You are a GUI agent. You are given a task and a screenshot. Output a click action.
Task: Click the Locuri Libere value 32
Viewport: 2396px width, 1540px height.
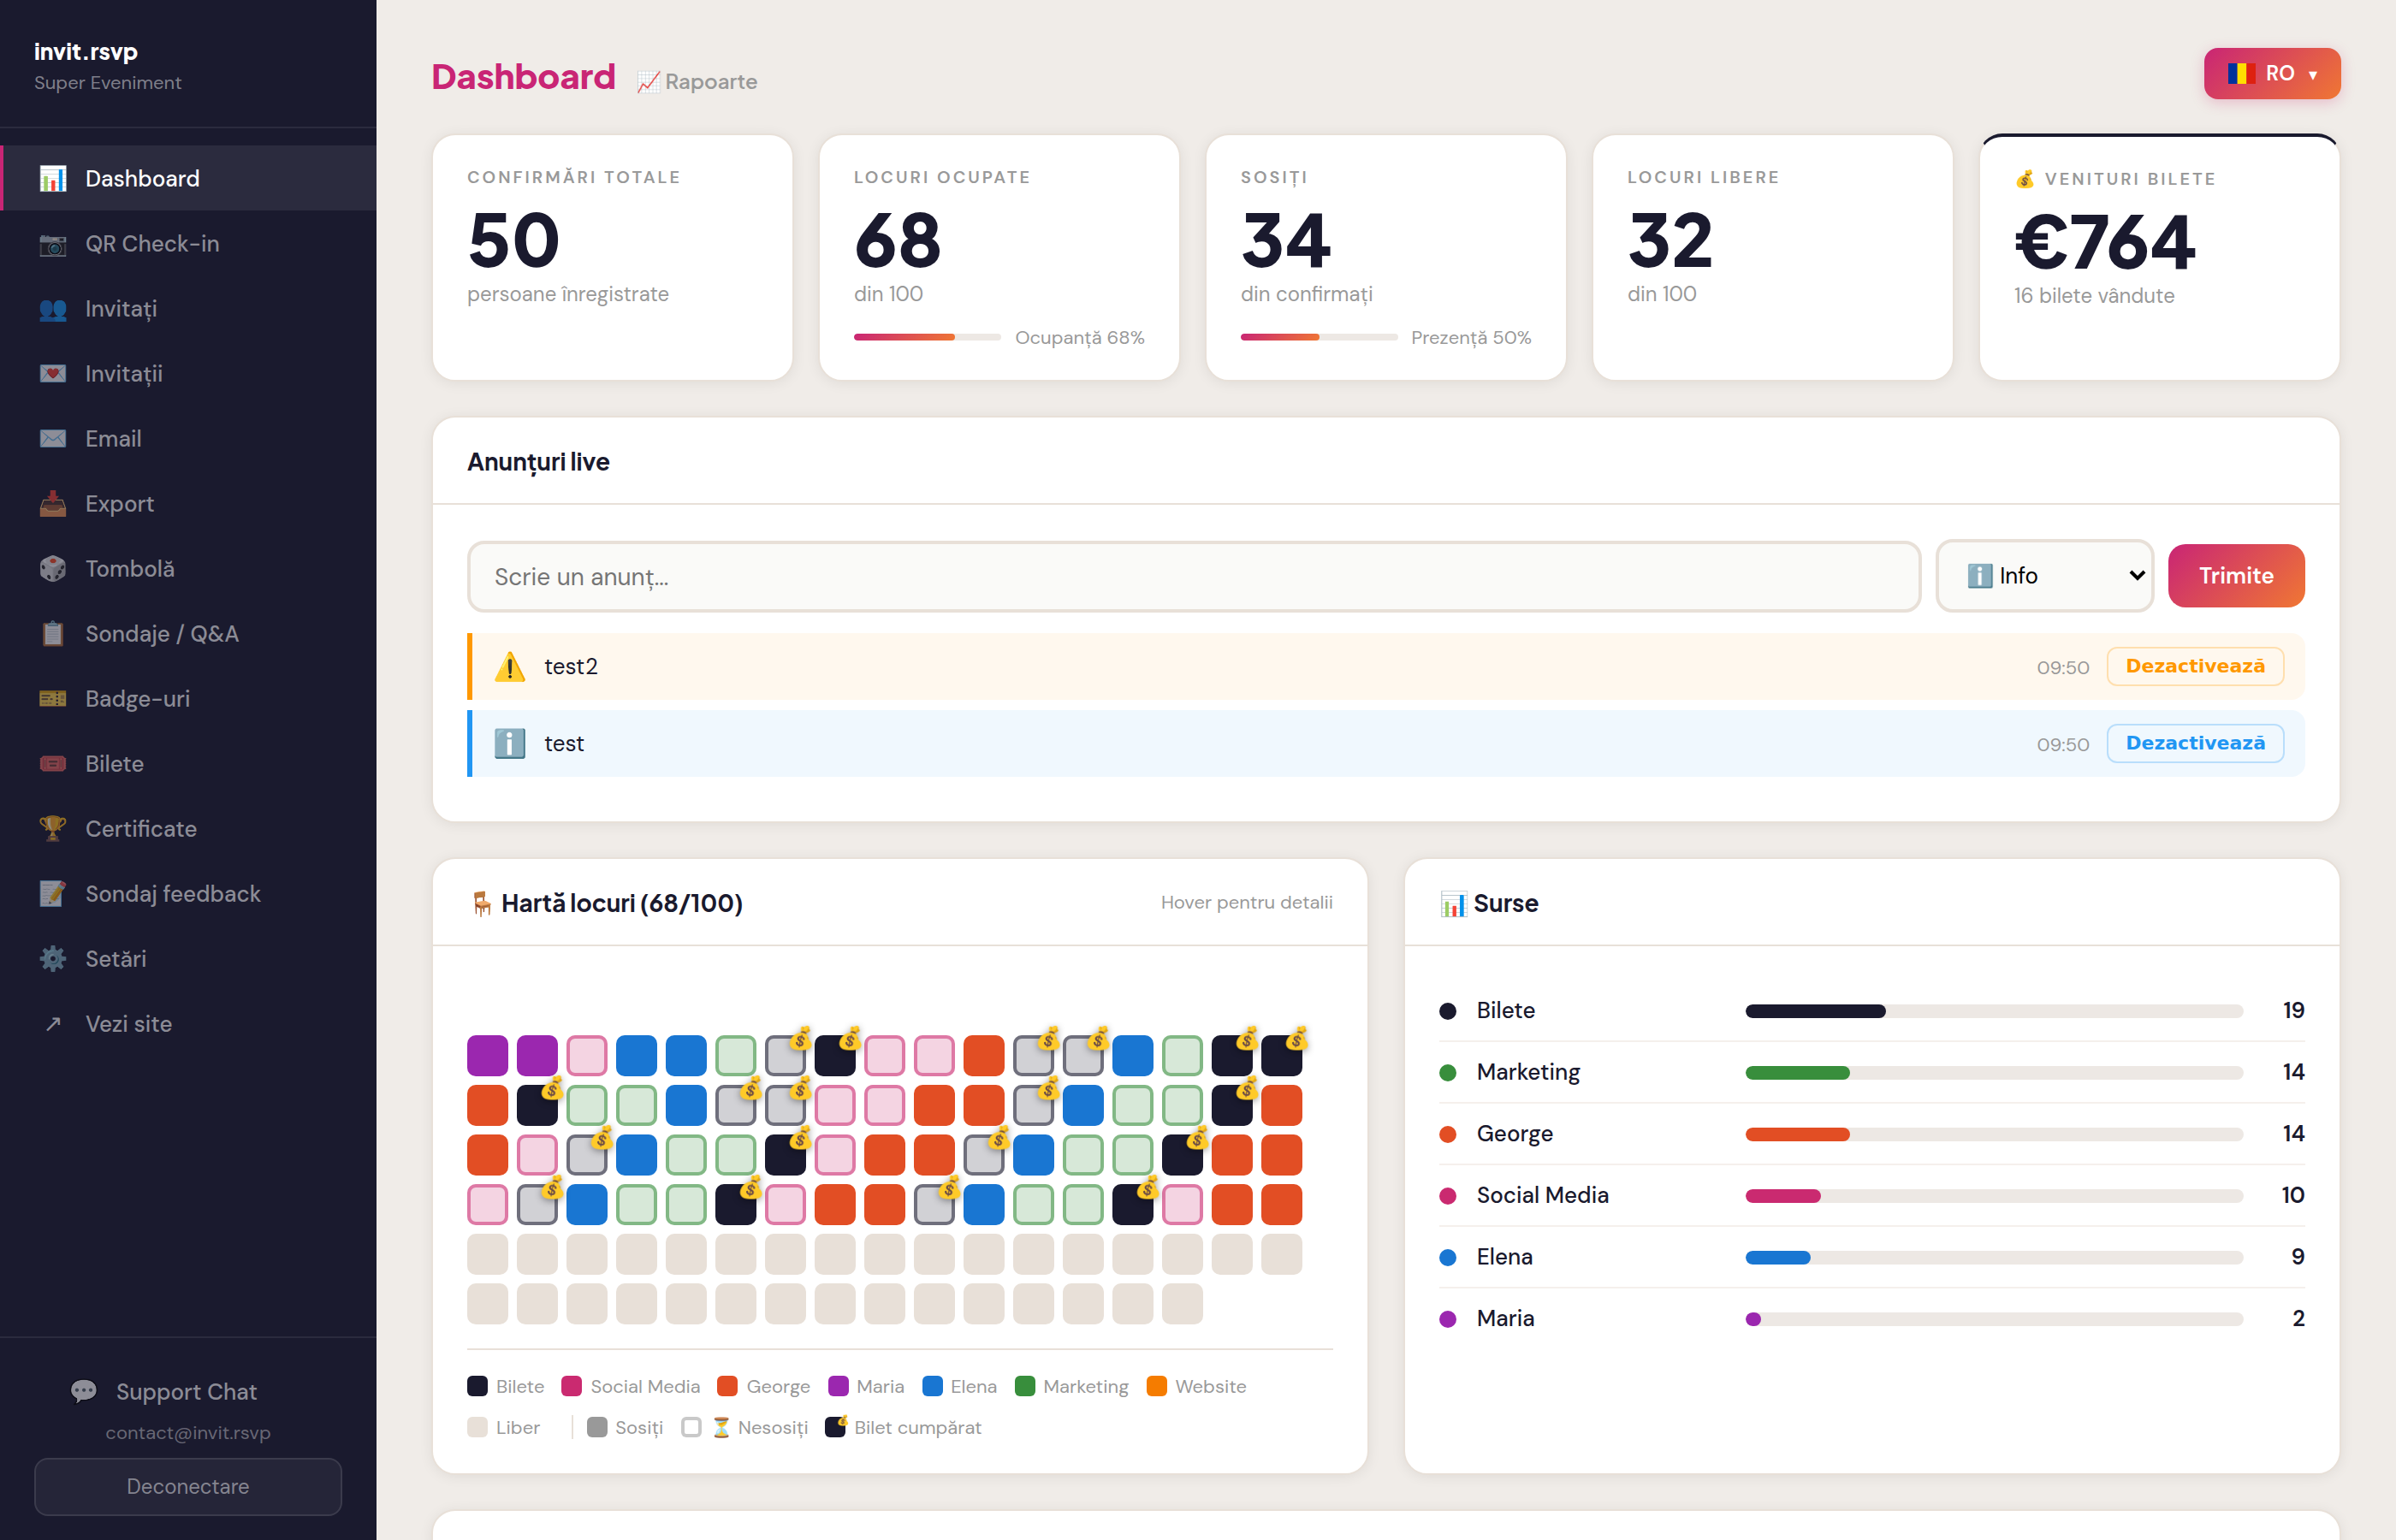1670,240
